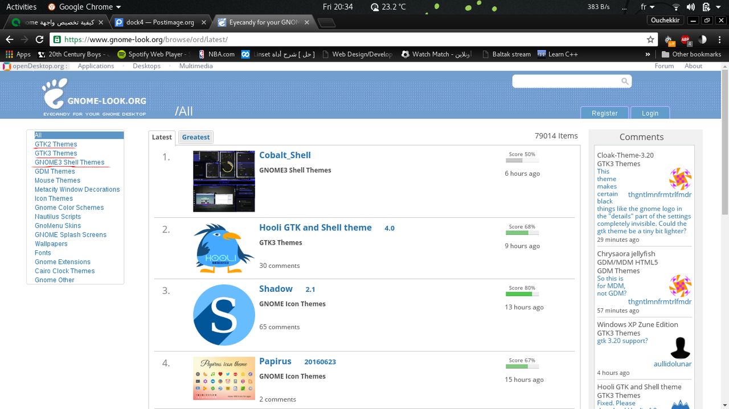
Task: Expand the Google Chrome app menu
Action: (85, 7)
